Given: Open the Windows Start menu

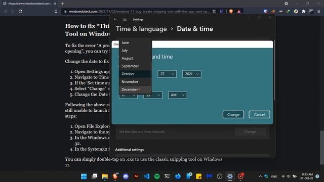Looking at the screenshot, I should pyautogui.click(x=84, y=176).
